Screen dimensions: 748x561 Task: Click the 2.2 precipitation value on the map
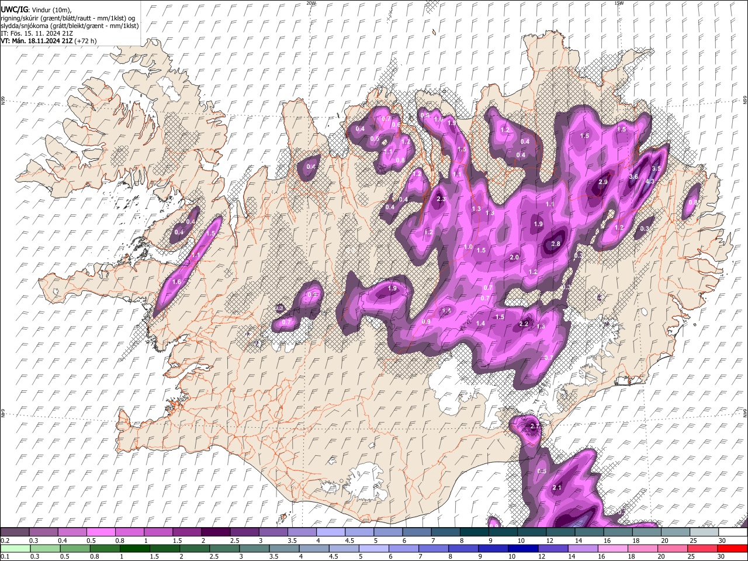(524, 324)
